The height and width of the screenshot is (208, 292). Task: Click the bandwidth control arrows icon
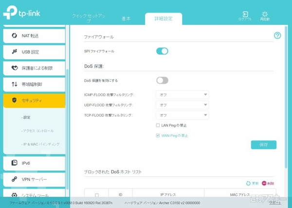[14, 84]
